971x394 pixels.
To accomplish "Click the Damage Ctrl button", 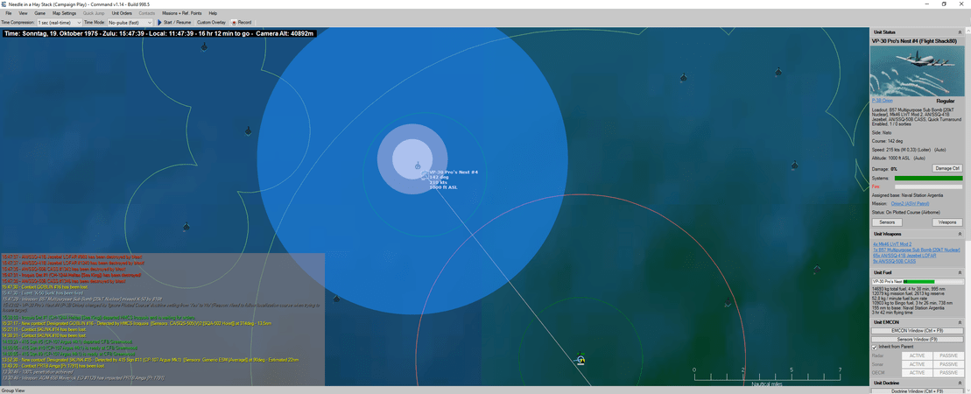I will [x=947, y=168].
